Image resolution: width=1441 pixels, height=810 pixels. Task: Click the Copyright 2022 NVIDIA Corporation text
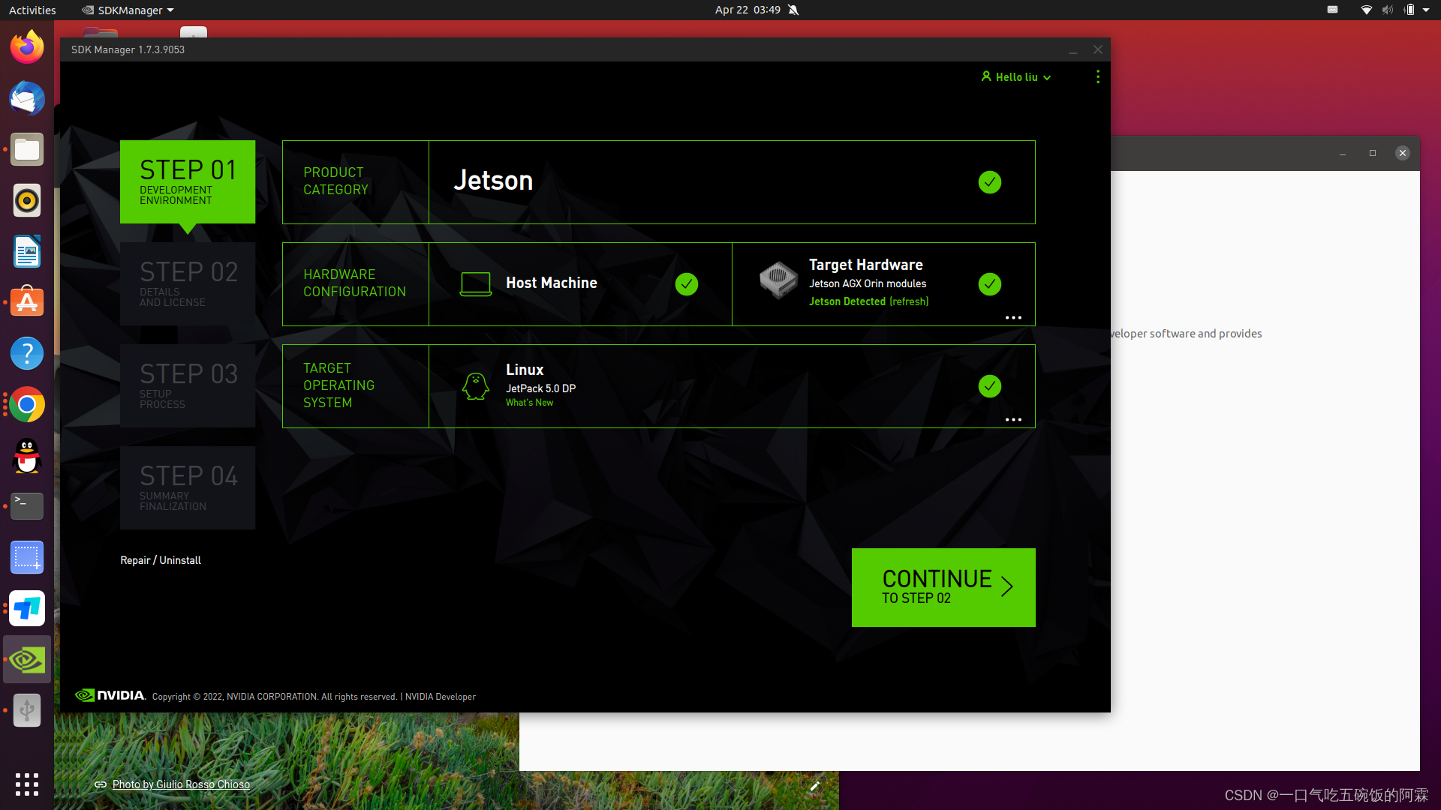(x=275, y=697)
